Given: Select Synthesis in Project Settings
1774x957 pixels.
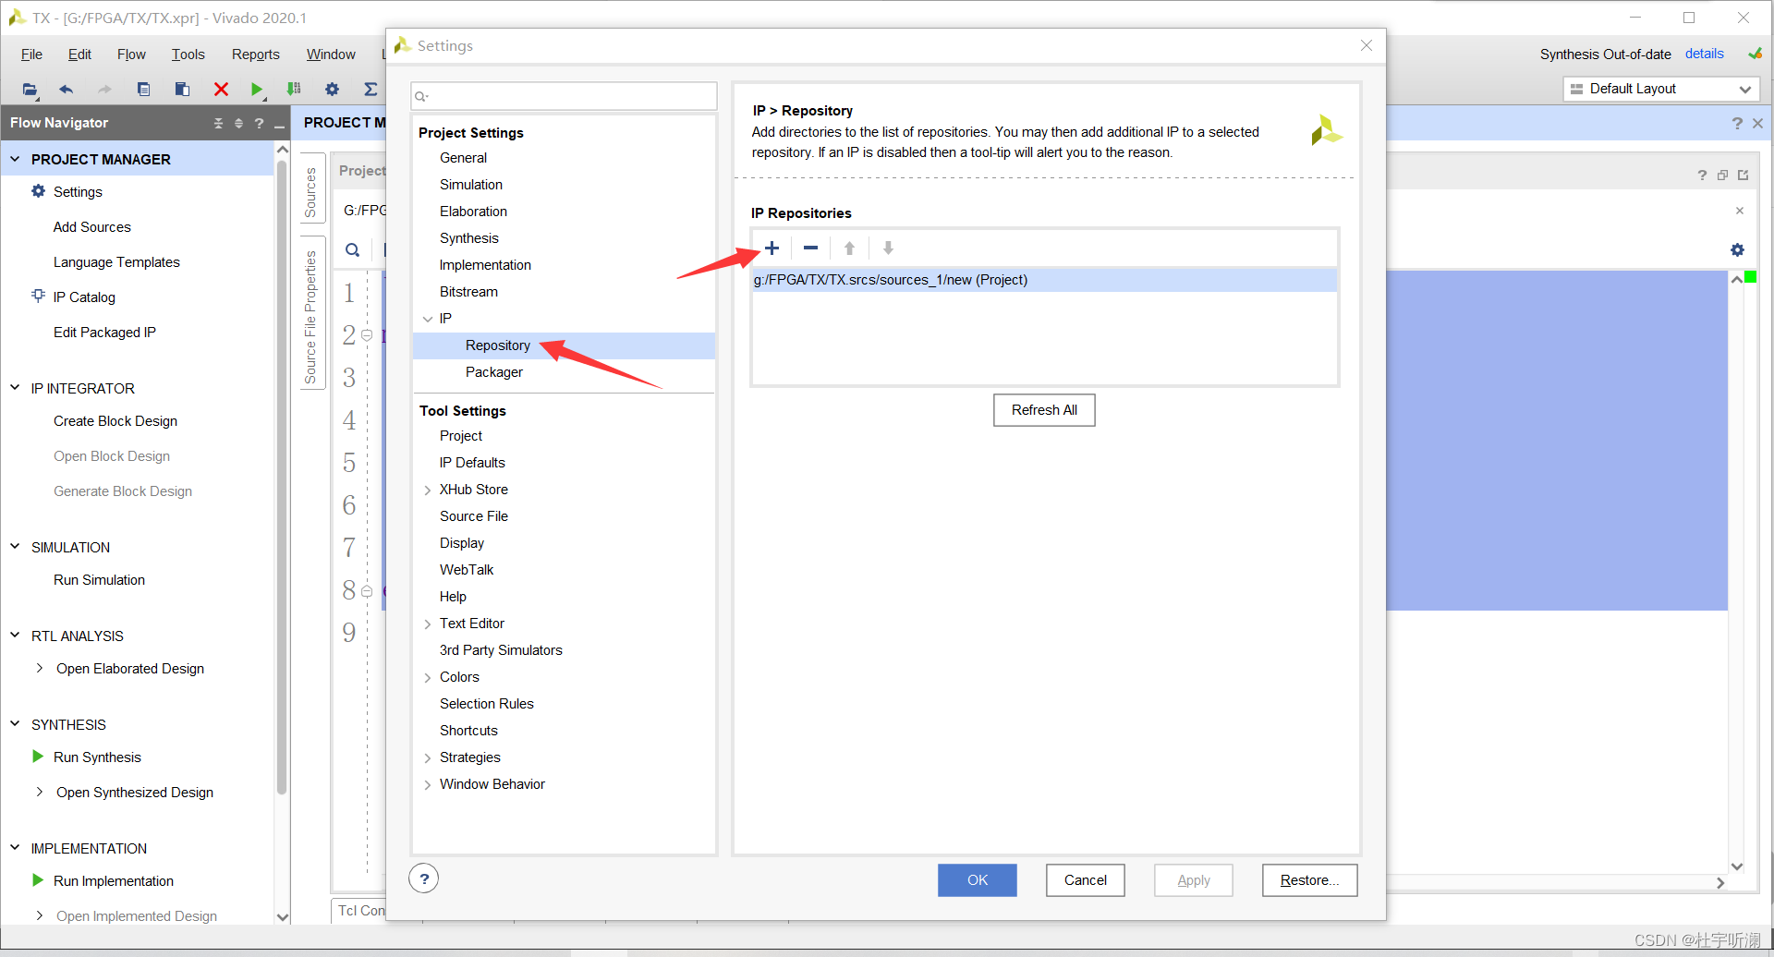Looking at the screenshot, I should point(469,238).
